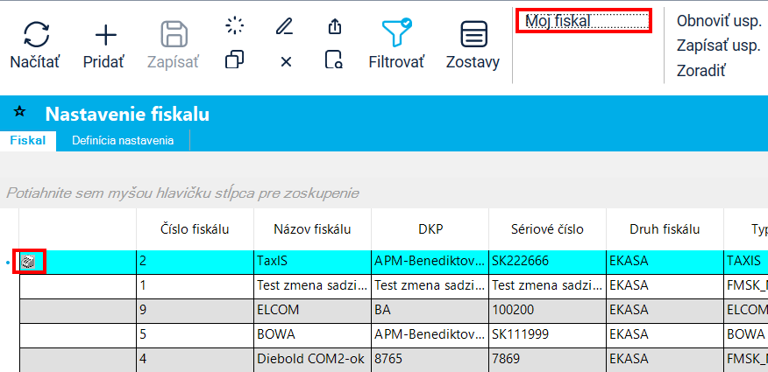Click EKASA cell in TaxIS row
Image resolution: width=768 pixels, height=372 pixels.
click(665, 262)
